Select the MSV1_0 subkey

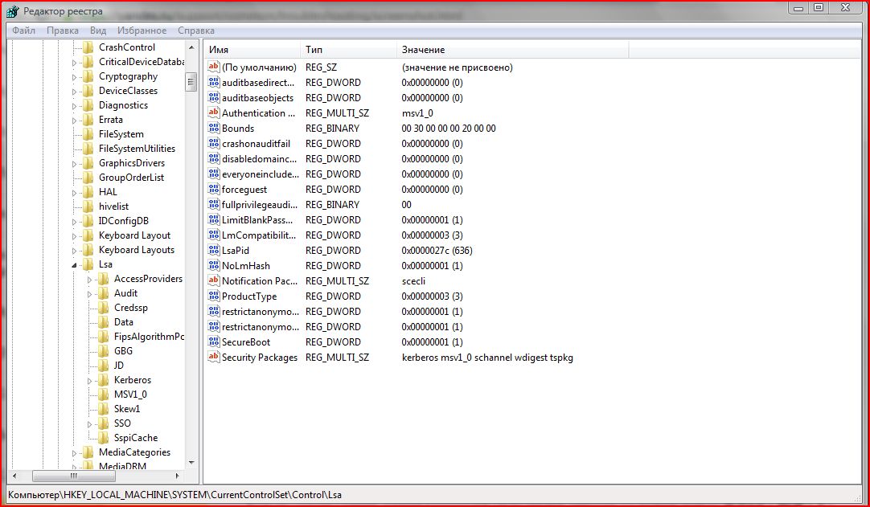point(129,395)
